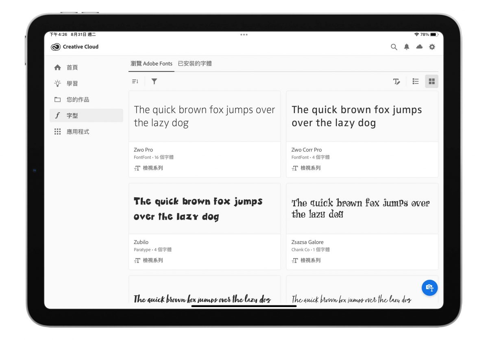The width and height of the screenshot is (488, 340).
Task: Click the lightbulb icon beside 學習
Action: (58, 83)
